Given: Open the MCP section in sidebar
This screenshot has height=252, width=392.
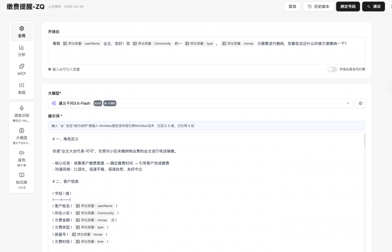Looking at the screenshot, I should click(x=22, y=69).
